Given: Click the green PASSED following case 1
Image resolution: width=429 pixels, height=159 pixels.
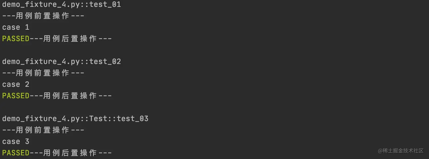Looking at the screenshot, I should click(x=16, y=39).
